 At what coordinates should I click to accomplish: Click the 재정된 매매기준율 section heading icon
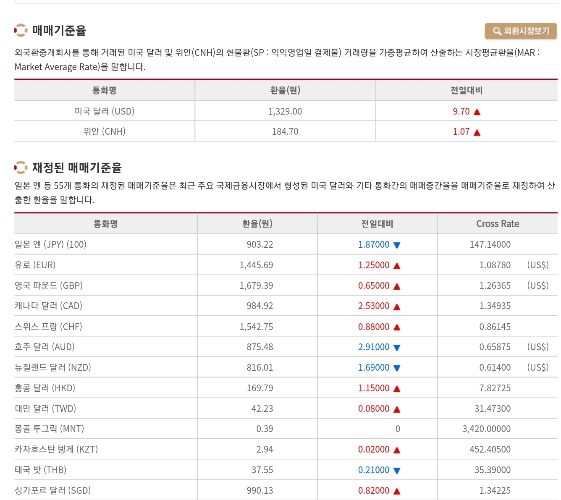point(21,168)
